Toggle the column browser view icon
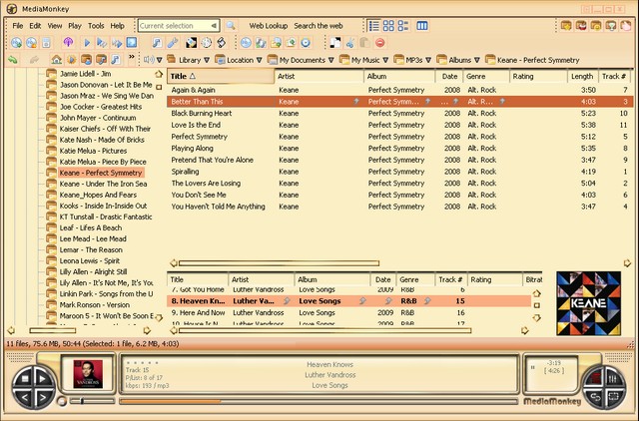 tap(422, 26)
